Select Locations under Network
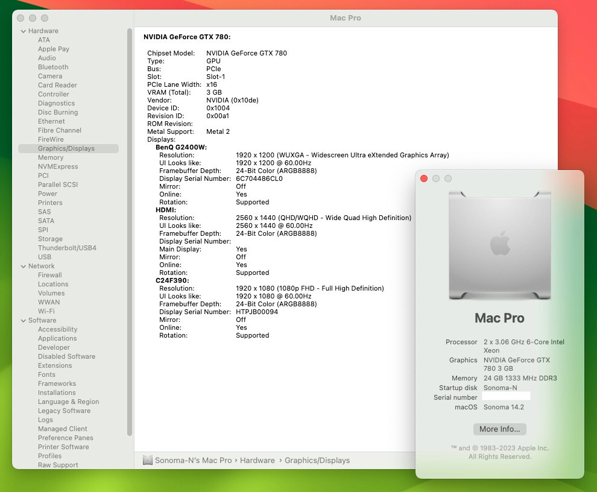 point(53,285)
